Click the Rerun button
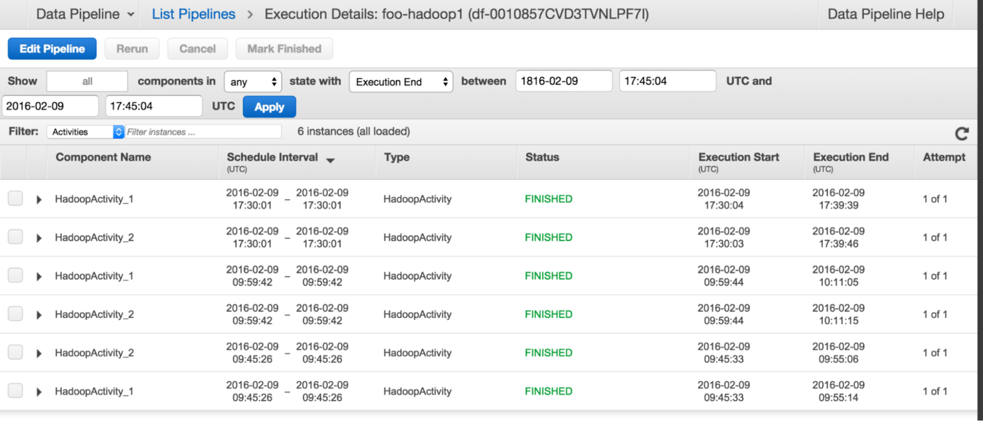Screen dimensions: 983x421 point(132,48)
